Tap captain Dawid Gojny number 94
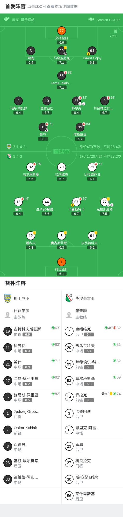This screenshot has width=123, height=517. (92, 51)
